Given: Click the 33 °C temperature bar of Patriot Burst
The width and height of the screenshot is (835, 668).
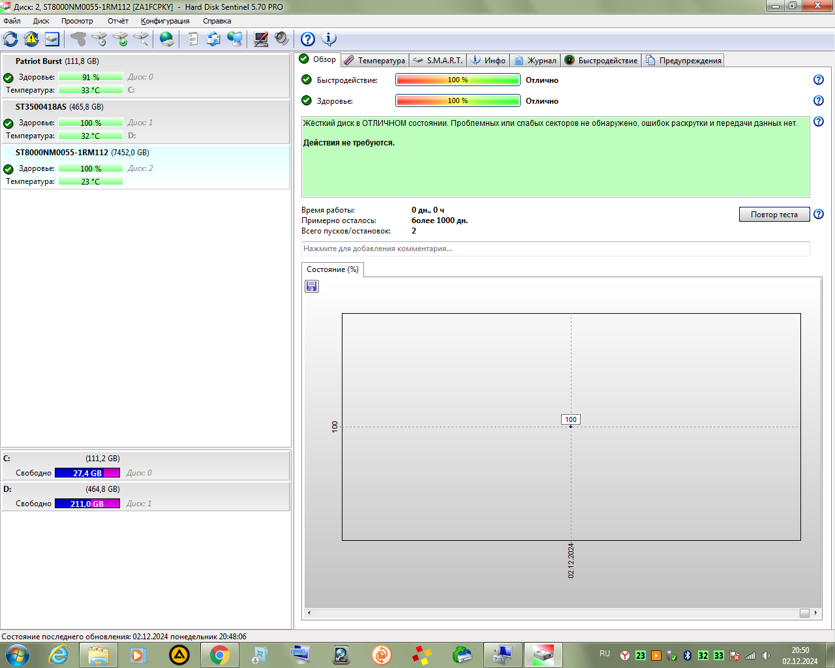Looking at the screenshot, I should [x=91, y=90].
